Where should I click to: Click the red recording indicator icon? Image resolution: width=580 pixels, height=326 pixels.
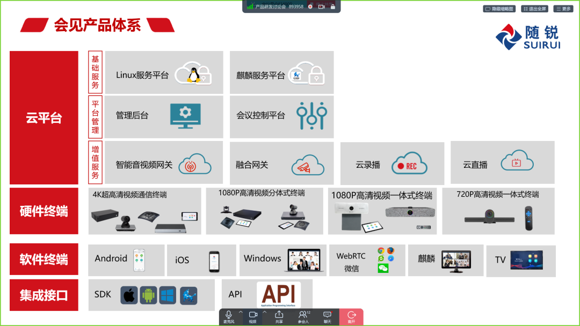310,6
